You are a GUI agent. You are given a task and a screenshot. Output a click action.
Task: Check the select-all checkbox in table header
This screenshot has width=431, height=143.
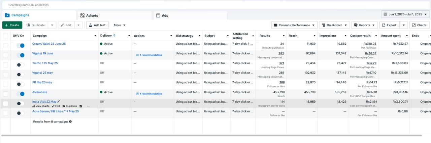[5, 36]
